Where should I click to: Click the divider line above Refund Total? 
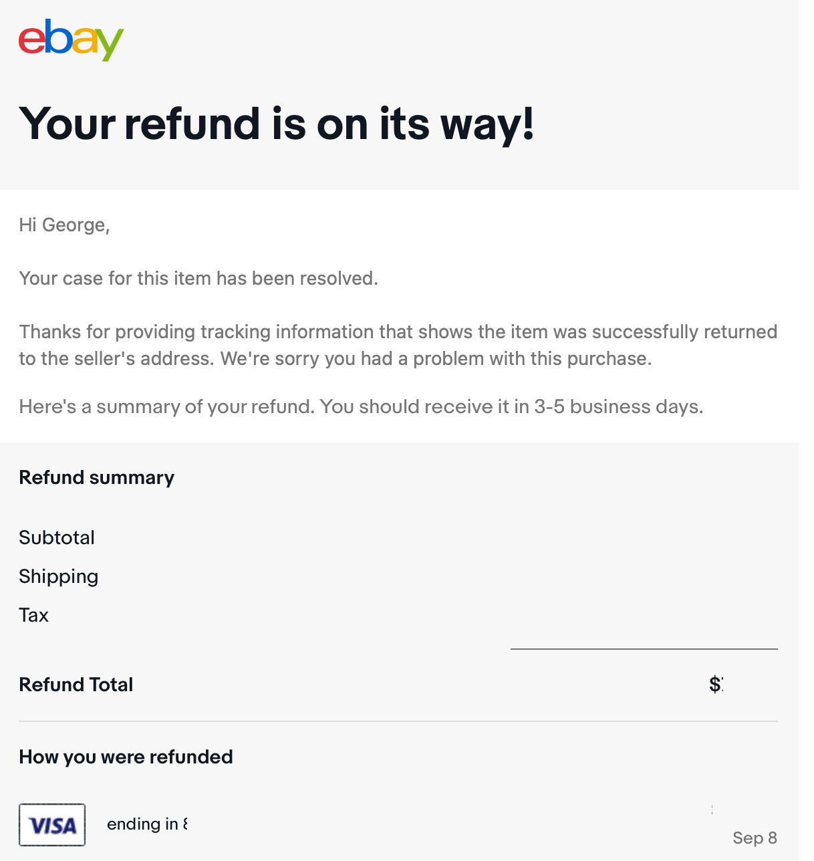(644, 648)
